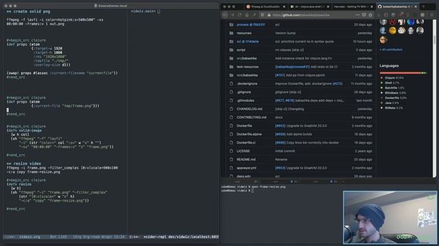Click the lock icon beside the GitHub URL

coord(269,15)
